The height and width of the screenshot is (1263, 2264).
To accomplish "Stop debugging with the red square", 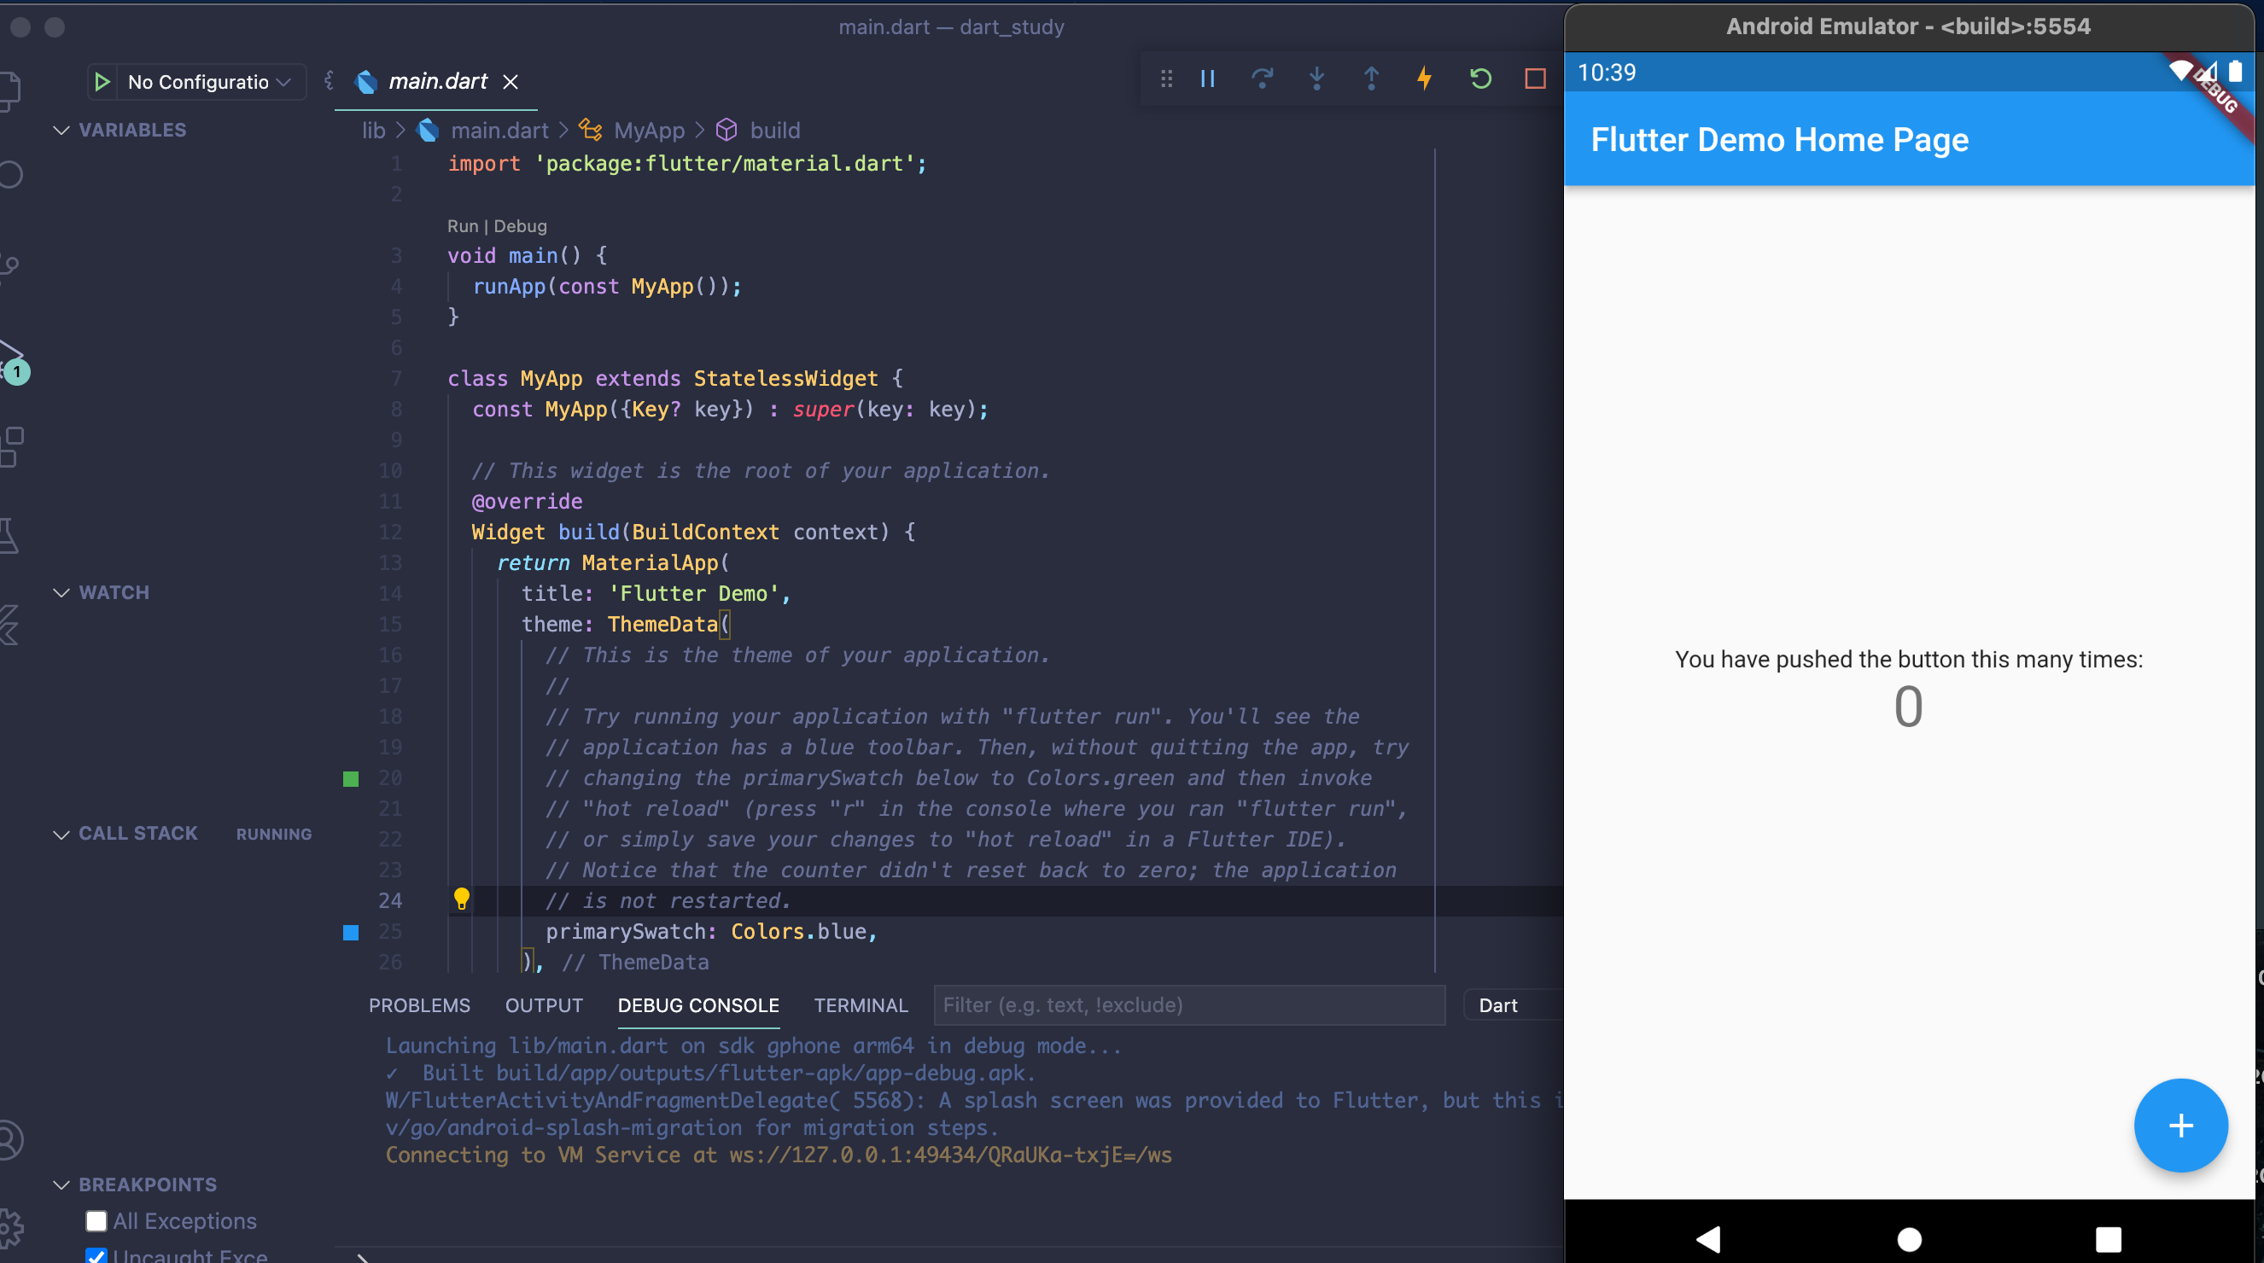I will click(x=1535, y=79).
